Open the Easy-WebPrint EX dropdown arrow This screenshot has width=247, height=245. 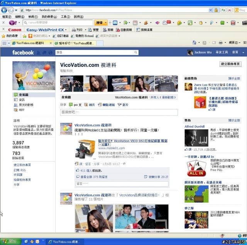tap(66, 30)
